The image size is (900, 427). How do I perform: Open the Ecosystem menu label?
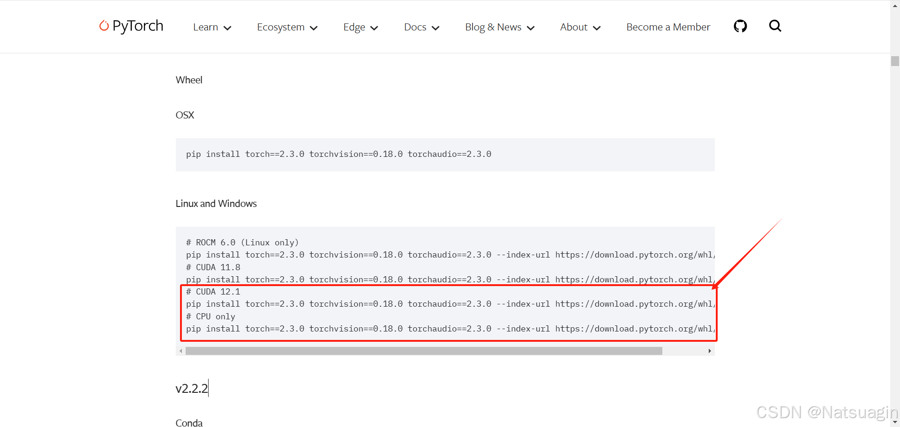pyautogui.click(x=281, y=27)
